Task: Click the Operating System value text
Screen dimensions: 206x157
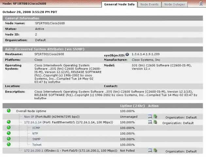Action: (x=68, y=74)
